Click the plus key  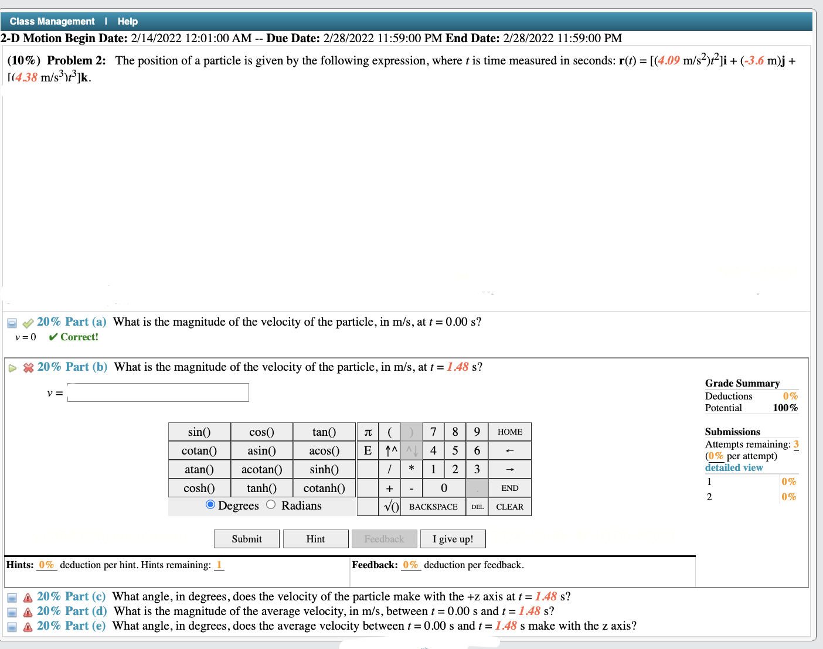tap(390, 488)
